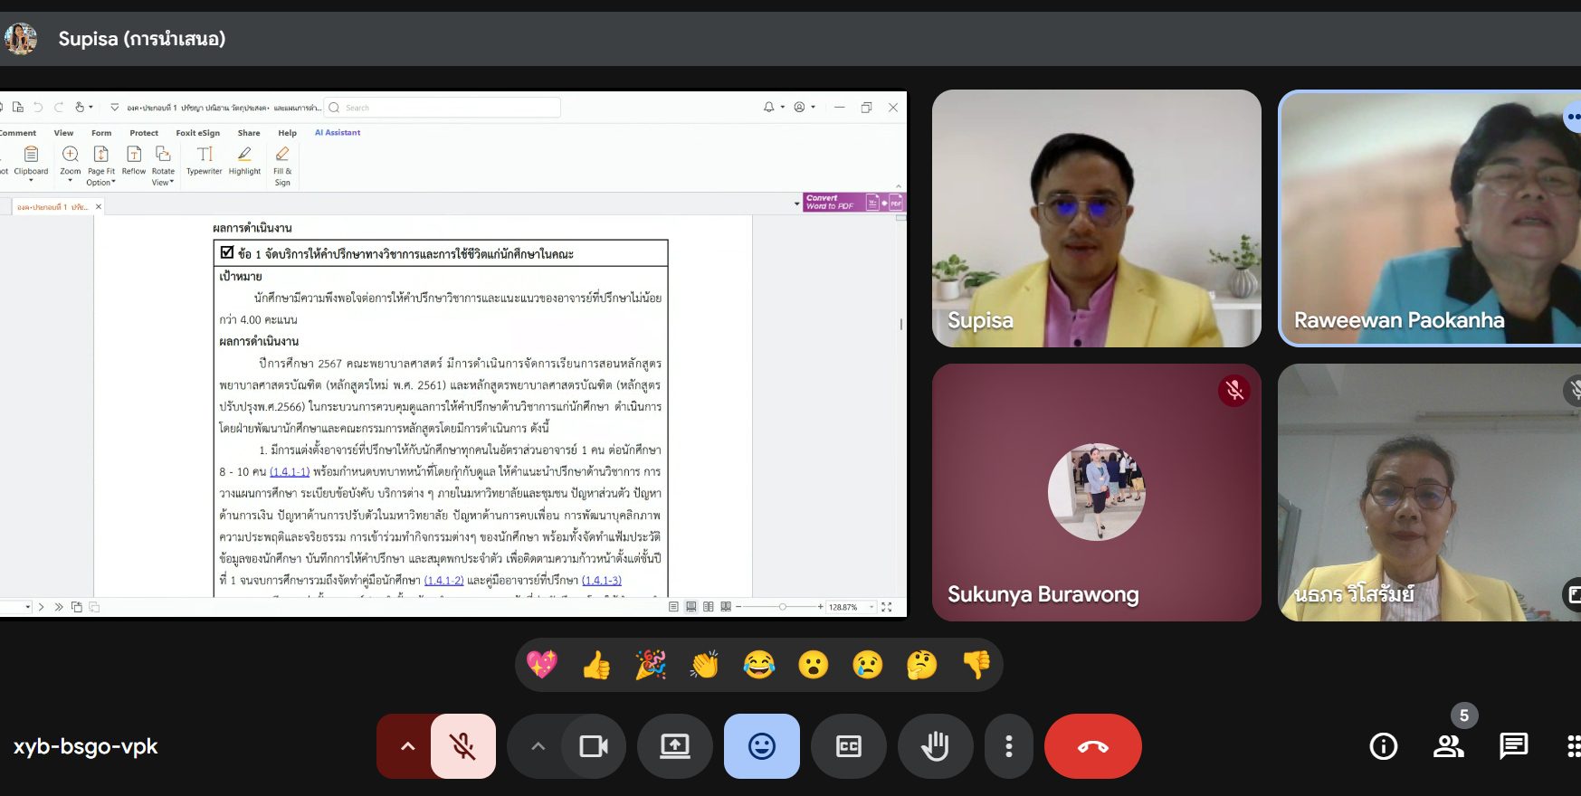
Task: Select the Highlight tool
Action: pos(244,160)
